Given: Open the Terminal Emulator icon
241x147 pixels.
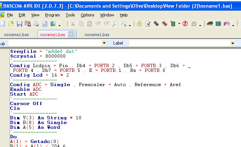Looking at the screenshot, I should (x=210, y=24).
